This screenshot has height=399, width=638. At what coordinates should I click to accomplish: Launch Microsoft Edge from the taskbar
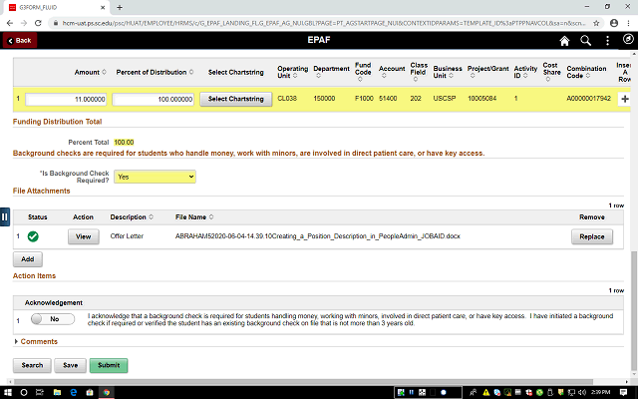(x=74, y=392)
